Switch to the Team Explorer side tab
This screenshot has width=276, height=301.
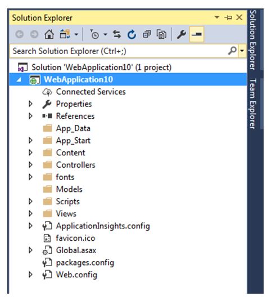[253, 104]
